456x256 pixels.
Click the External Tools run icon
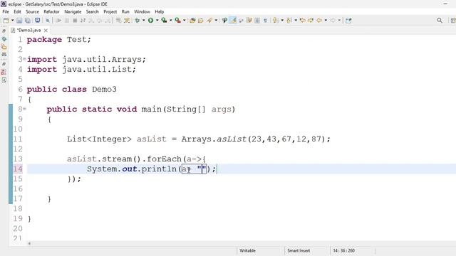[x=177, y=21]
